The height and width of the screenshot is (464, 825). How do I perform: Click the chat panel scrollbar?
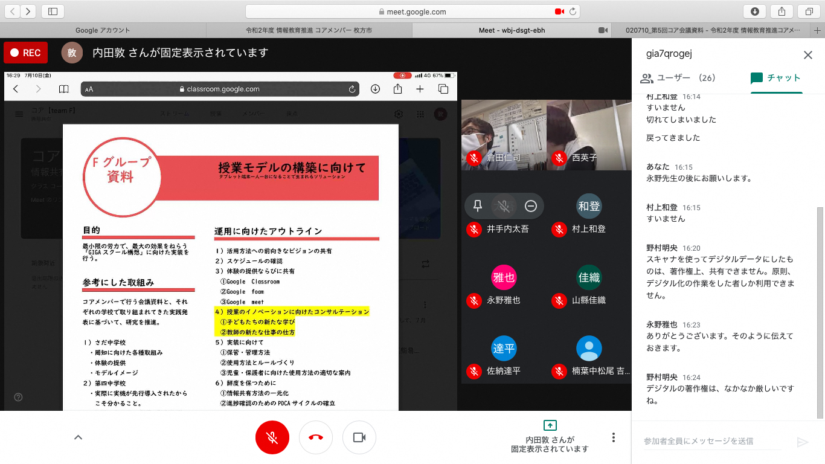click(x=820, y=312)
